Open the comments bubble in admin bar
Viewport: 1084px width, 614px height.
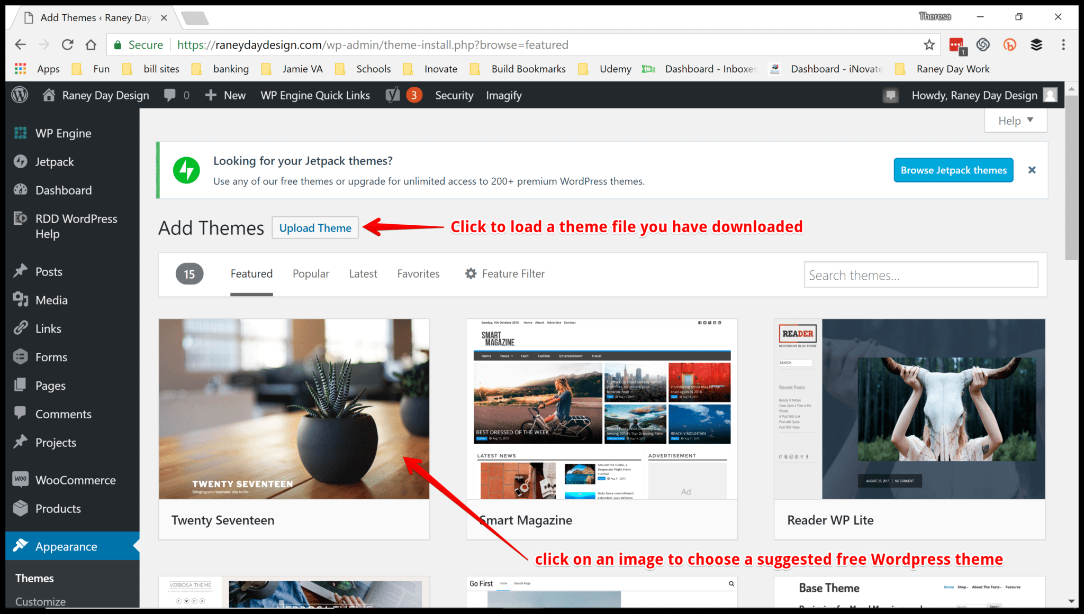[x=170, y=95]
